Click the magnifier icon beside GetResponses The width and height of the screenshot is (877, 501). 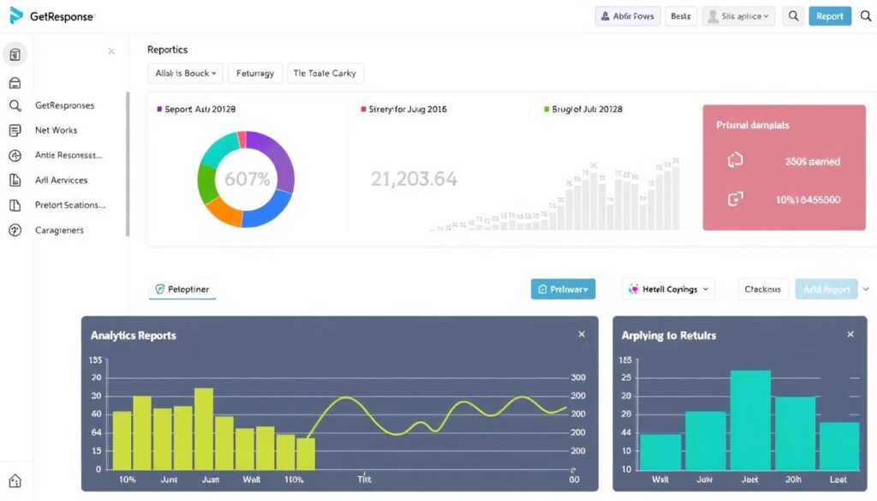coord(15,106)
